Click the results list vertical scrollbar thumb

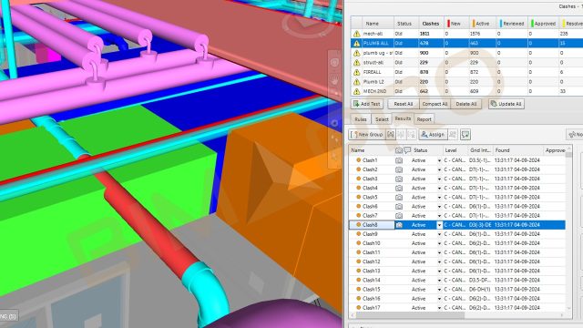(x=568, y=154)
